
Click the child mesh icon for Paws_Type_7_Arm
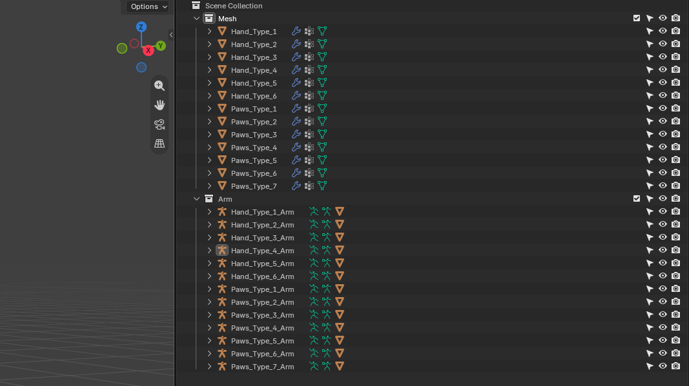[x=340, y=366]
